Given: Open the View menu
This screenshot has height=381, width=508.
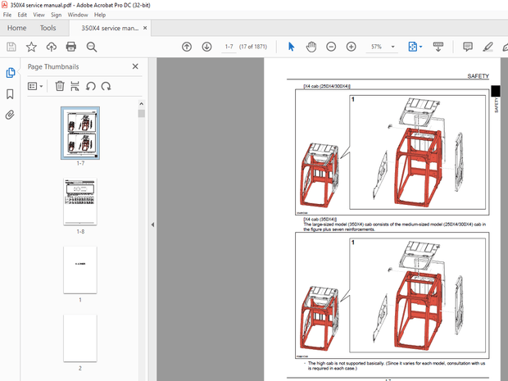Looking at the screenshot, I should point(39,15).
